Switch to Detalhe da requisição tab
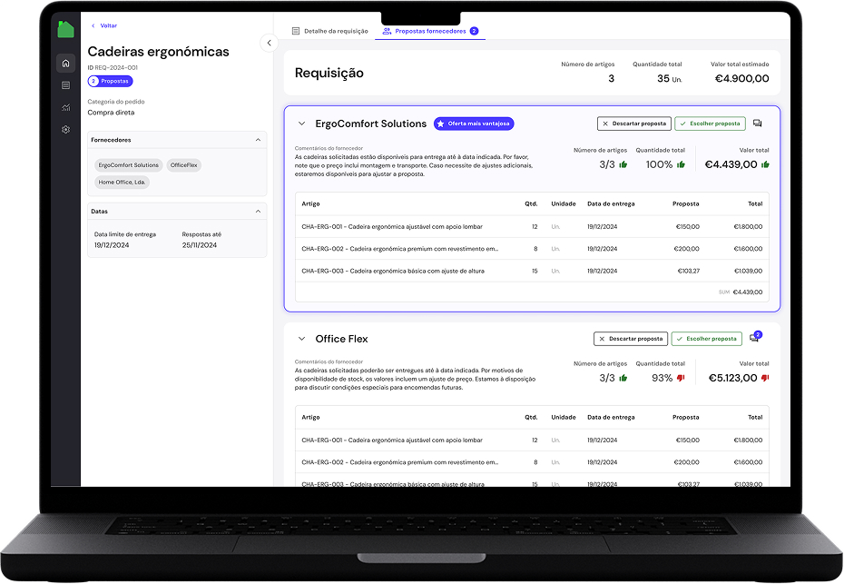Screen dimensions: 844x584 (329, 31)
